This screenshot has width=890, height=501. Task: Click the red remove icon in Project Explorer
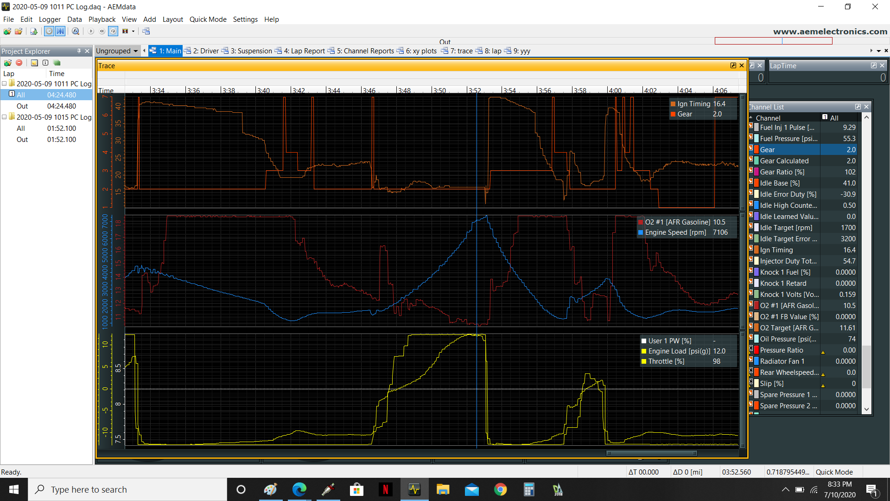click(19, 63)
